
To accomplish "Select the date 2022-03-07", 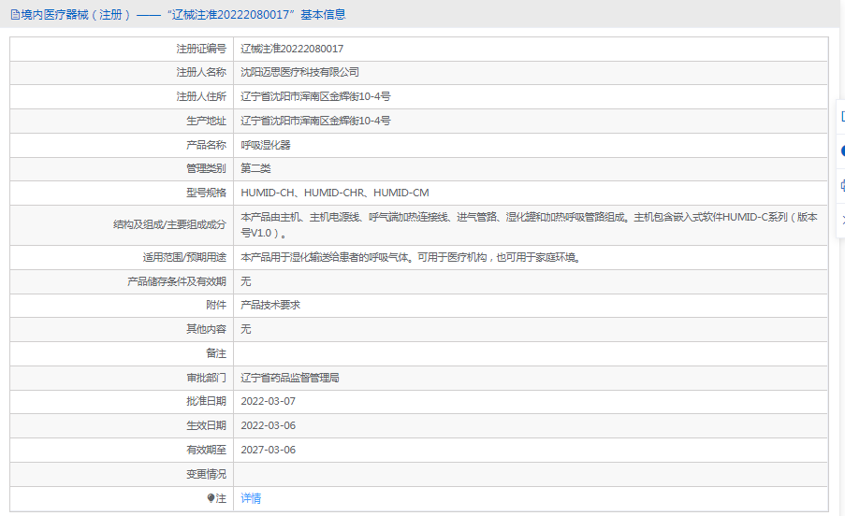I will [x=268, y=401].
